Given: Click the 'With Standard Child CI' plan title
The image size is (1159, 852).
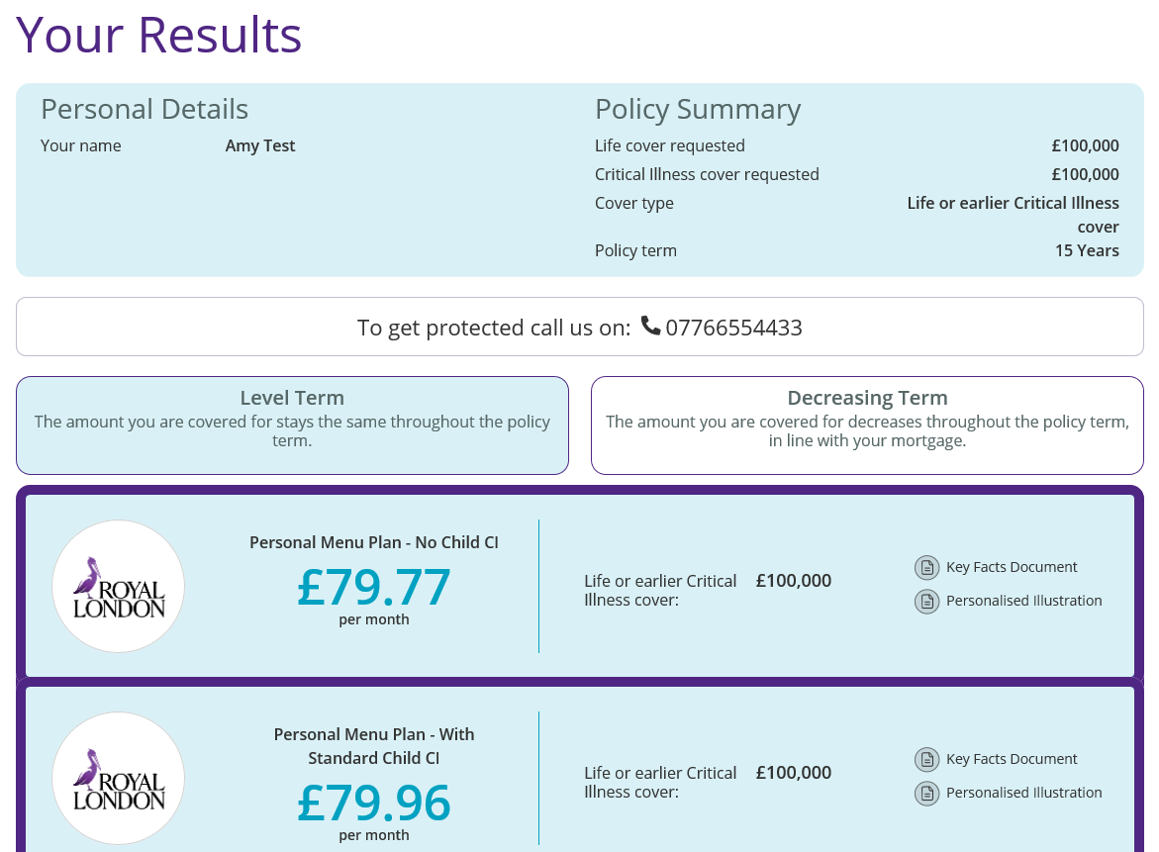Looking at the screenshot, I should [x=374, y=746].
